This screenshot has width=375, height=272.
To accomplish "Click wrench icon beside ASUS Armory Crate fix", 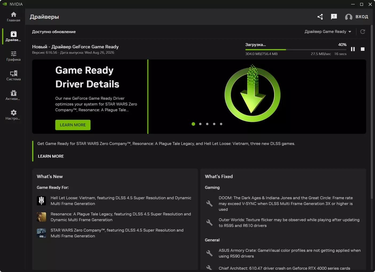I will 210,253.
